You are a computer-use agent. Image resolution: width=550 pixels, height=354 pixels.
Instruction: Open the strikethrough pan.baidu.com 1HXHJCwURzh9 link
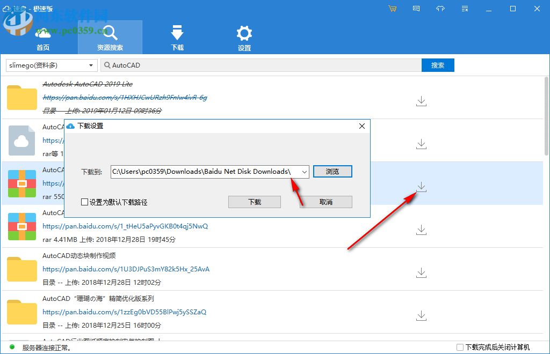point(125,97)
